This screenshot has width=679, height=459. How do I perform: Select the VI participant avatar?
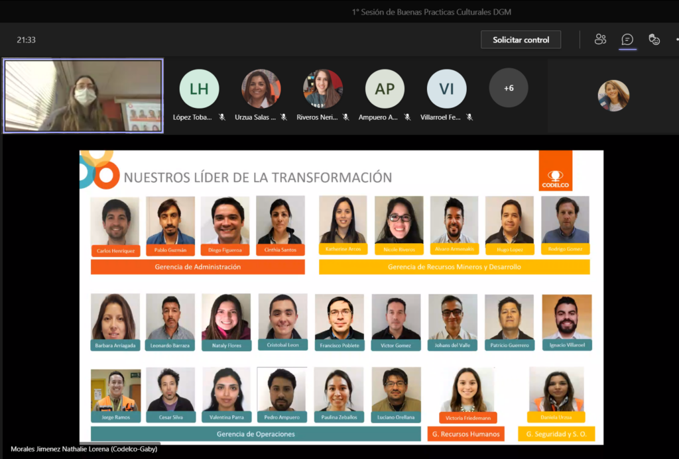point(446,89)
